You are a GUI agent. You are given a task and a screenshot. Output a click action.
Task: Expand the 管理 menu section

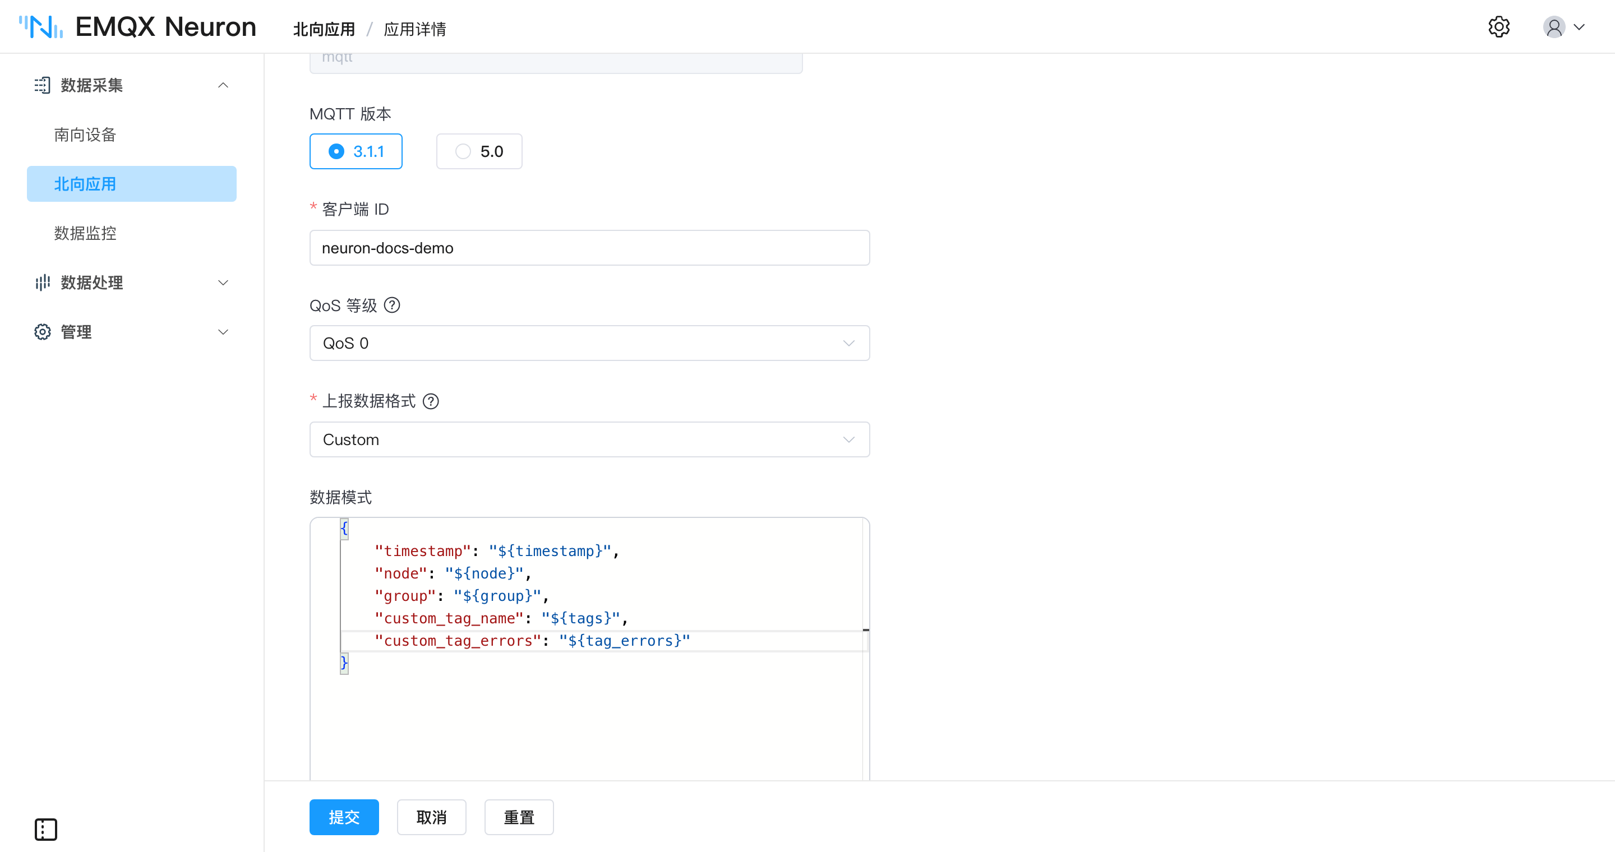pyautogui.click(x=131, y=331)
